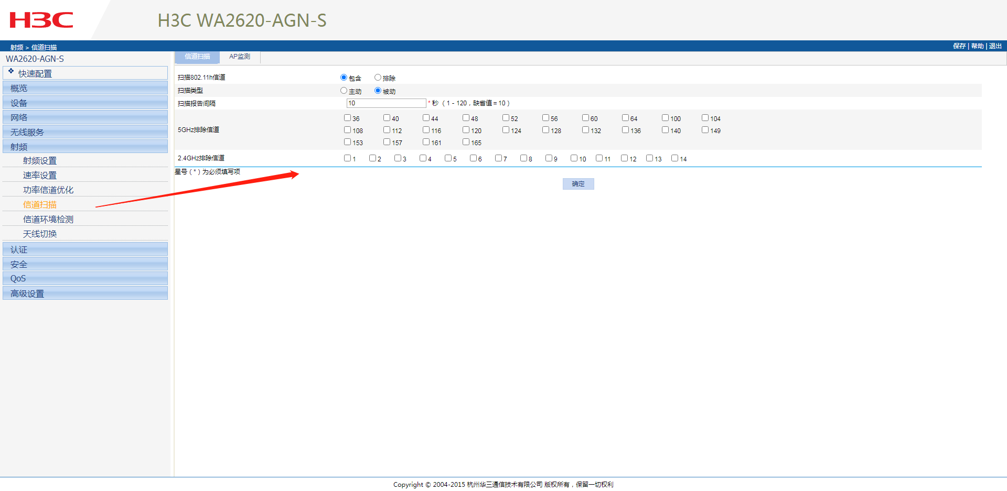This screenshot has width=1007, height=491.
Task: Click 退出 to log out
Action: coord(995,46)
